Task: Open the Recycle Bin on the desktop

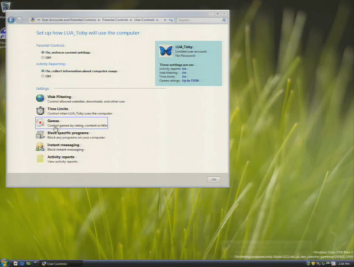Action: (x=5, y=6)
